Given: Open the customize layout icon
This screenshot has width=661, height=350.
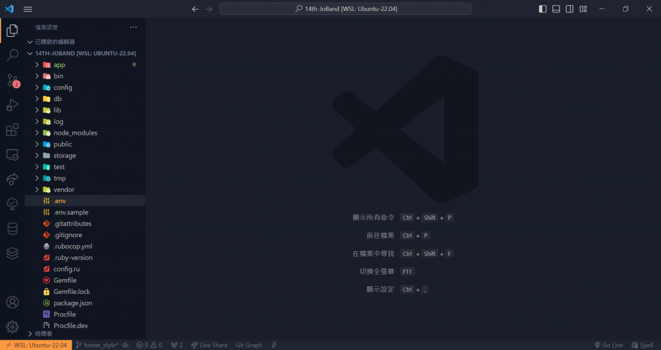Looking at the screenshot, I should (x=583, y=9).
